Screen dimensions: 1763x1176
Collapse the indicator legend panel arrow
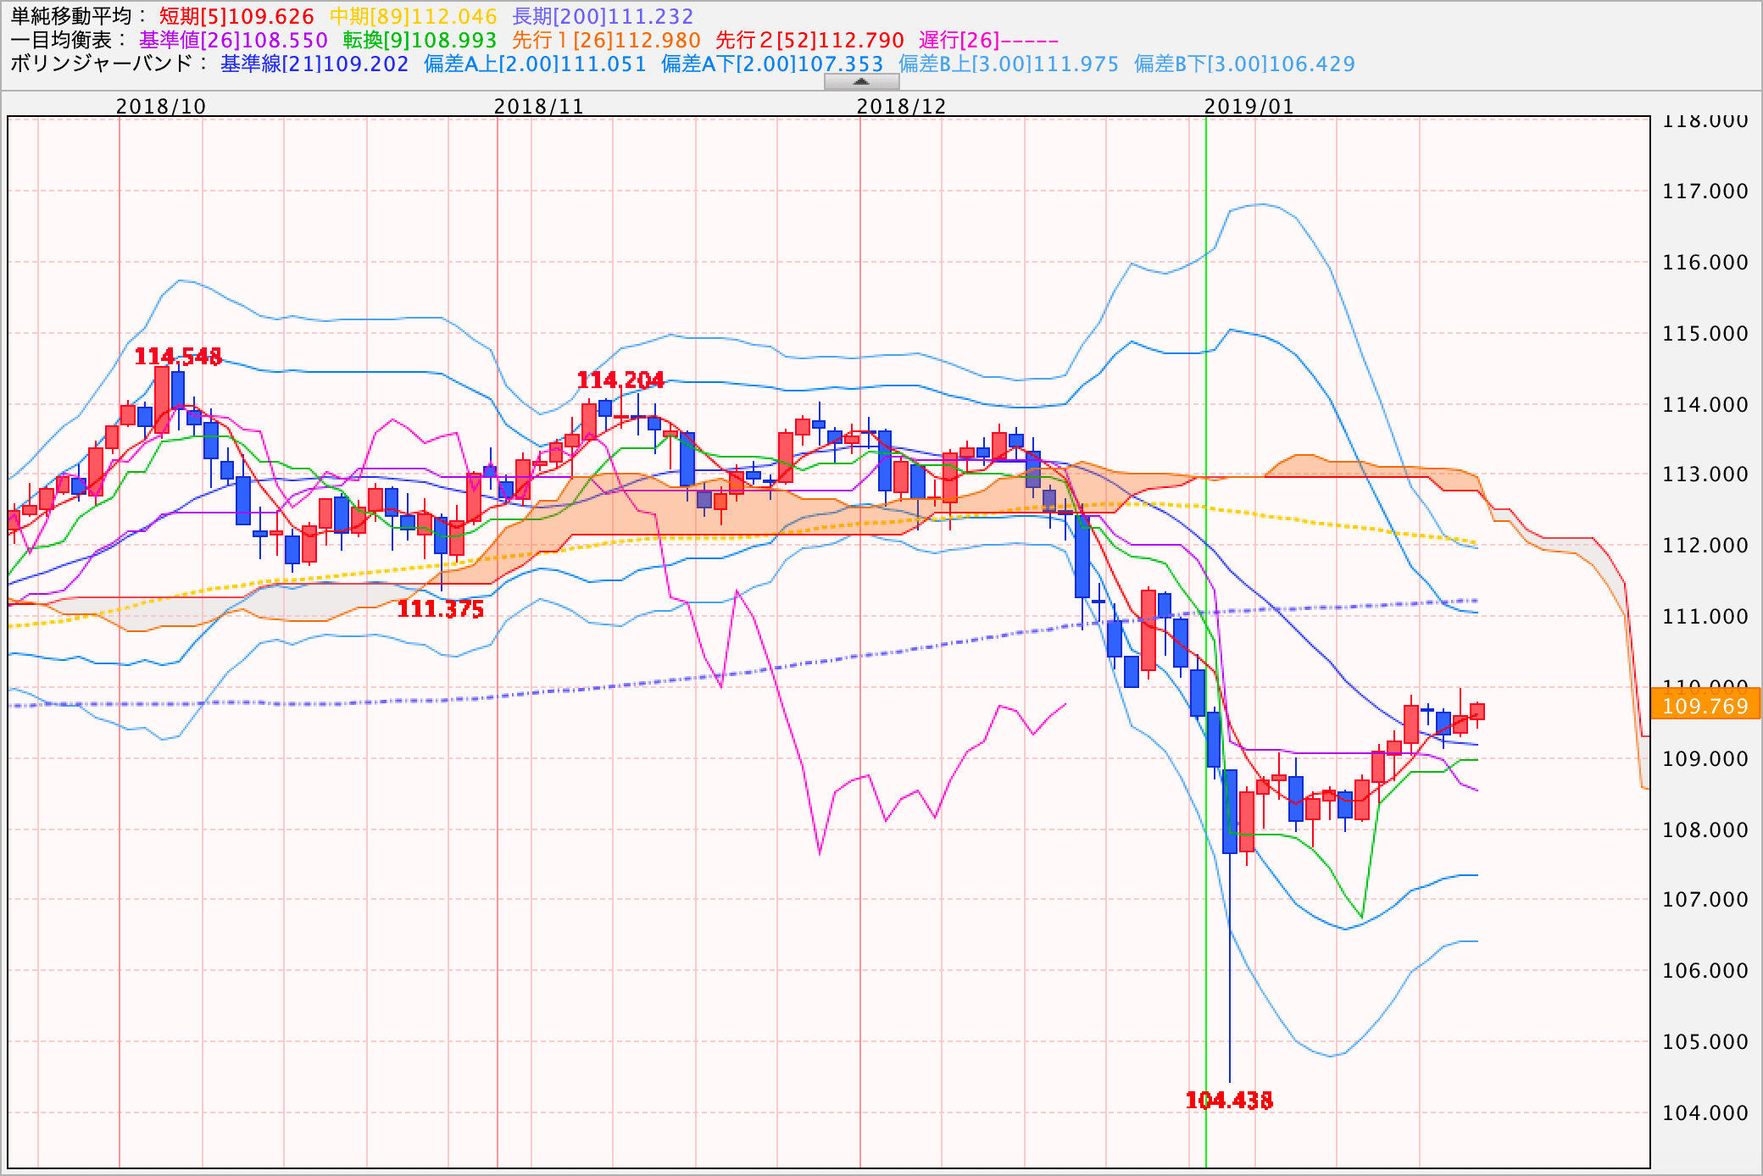[861, 81]
